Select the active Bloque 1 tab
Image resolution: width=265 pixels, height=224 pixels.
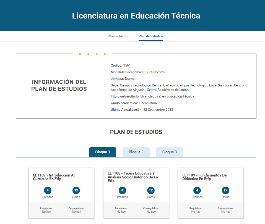tap(103, 152)
